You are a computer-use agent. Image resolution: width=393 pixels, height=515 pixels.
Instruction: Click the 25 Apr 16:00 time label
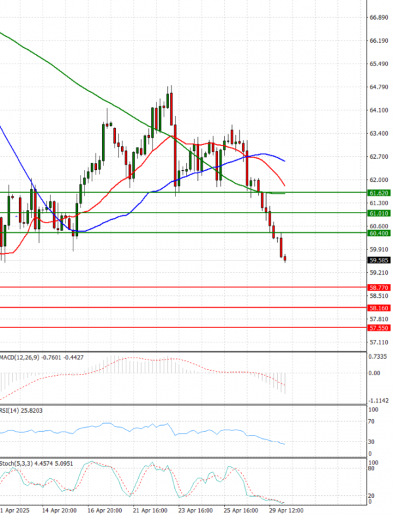click(x=241, y=510)
